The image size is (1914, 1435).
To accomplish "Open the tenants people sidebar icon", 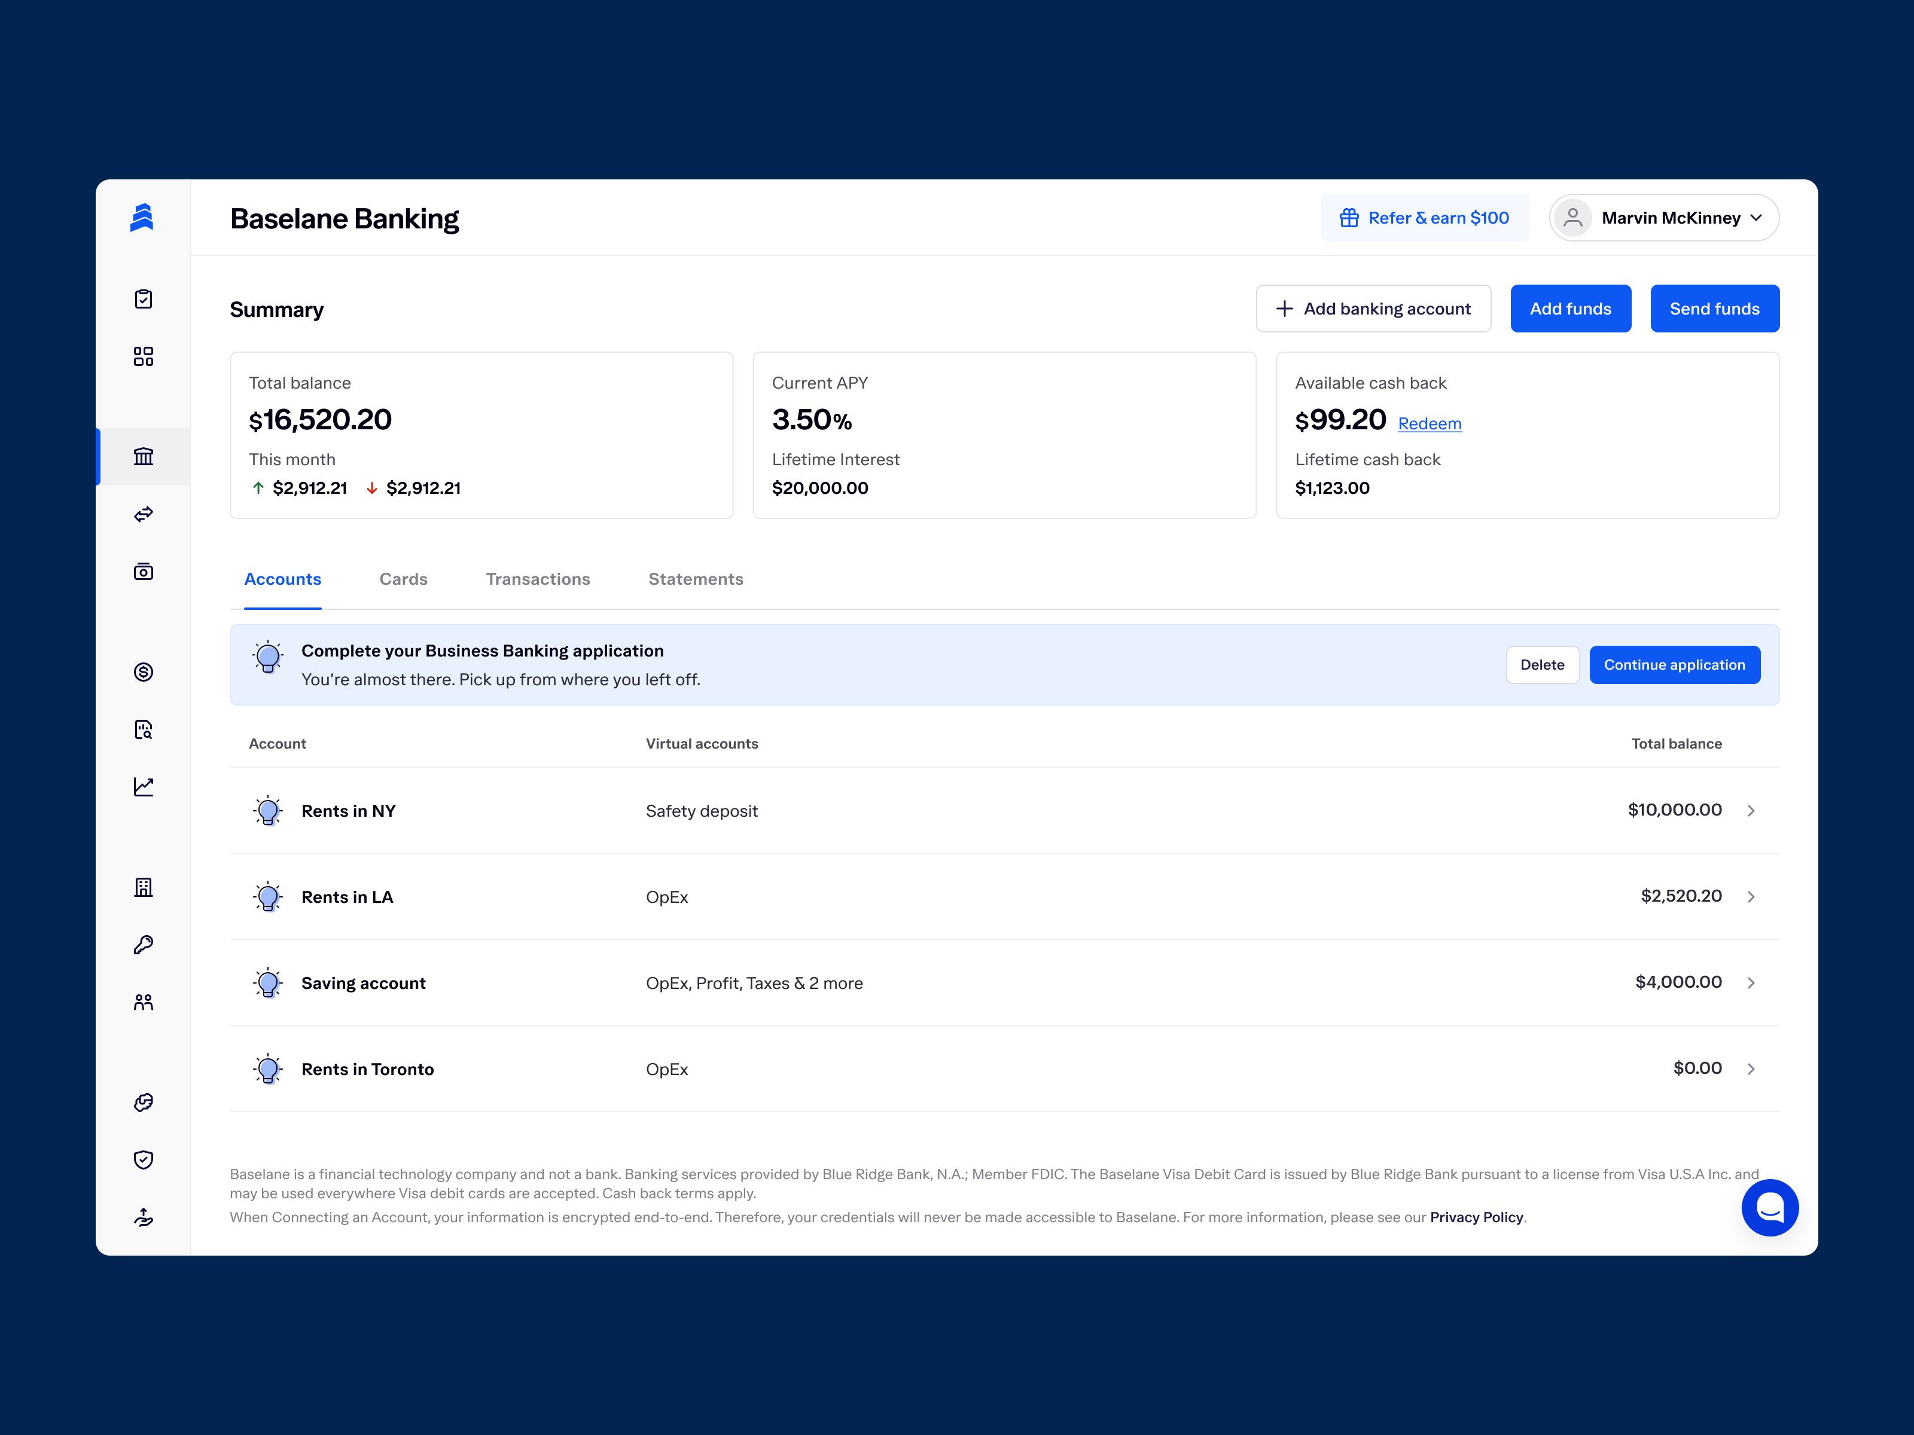I will pos(144,1002).
